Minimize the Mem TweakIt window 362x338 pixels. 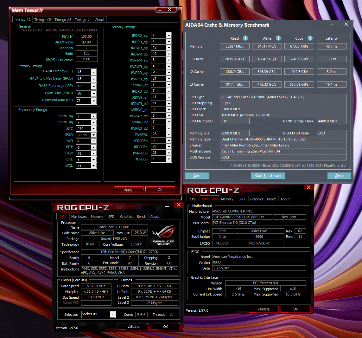click(x=160, y=10)
